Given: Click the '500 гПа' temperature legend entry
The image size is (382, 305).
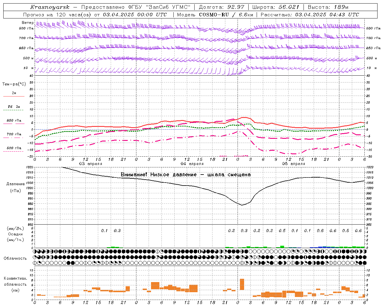Looking at the screenshot, I should 14,148.
